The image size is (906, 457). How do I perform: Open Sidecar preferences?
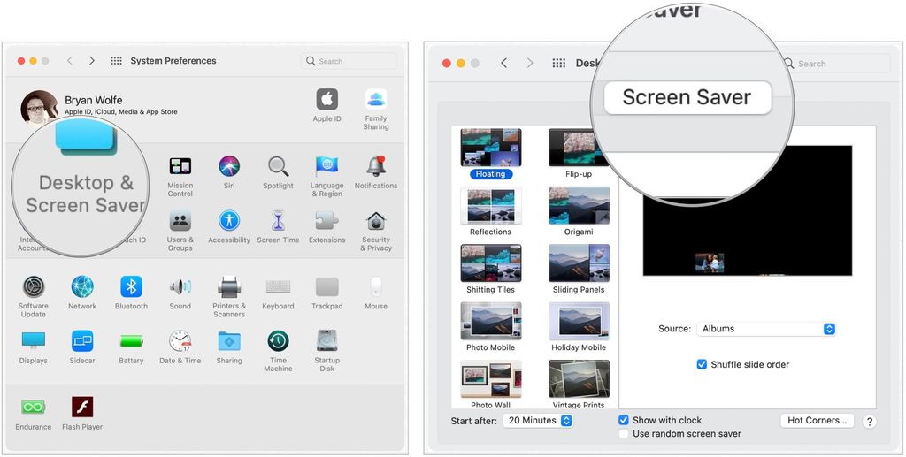(82, 341)
